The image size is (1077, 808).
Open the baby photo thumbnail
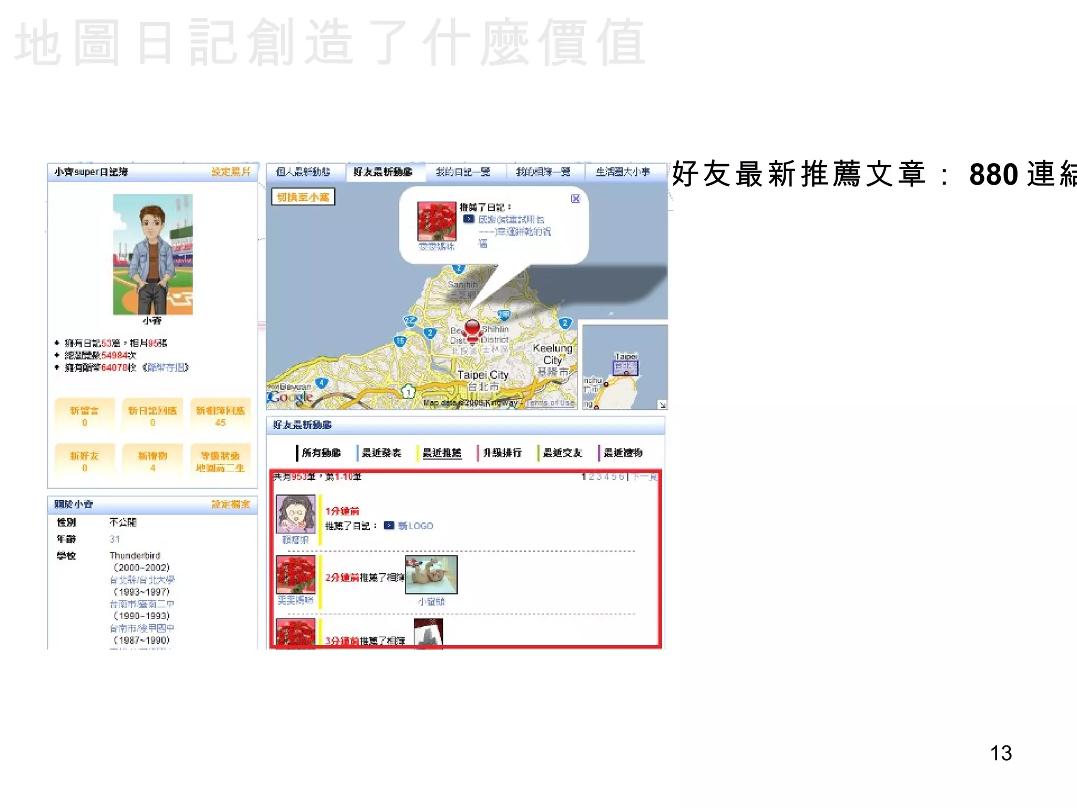[431, 574]
